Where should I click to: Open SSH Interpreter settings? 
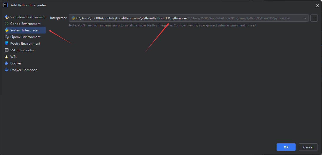pyautogui.click(x=25, y=50)
